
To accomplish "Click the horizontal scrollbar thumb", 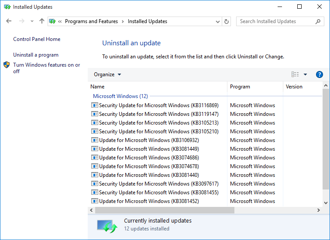I will (x=165, y=210).
